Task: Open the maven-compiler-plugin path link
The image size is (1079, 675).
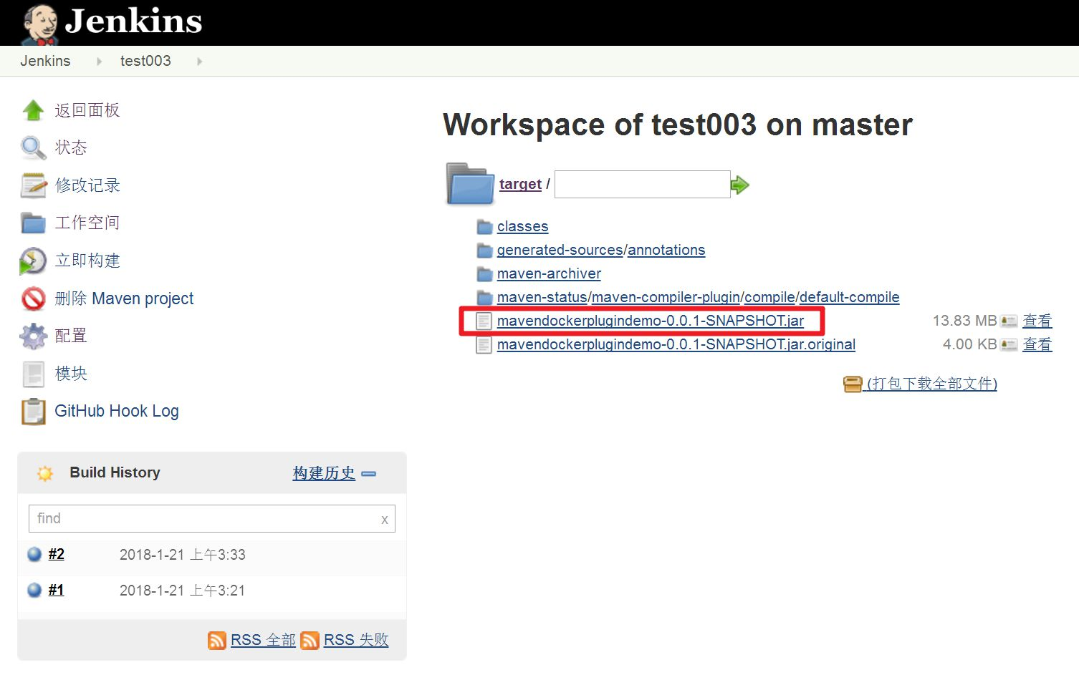Action: pos(666,297)
